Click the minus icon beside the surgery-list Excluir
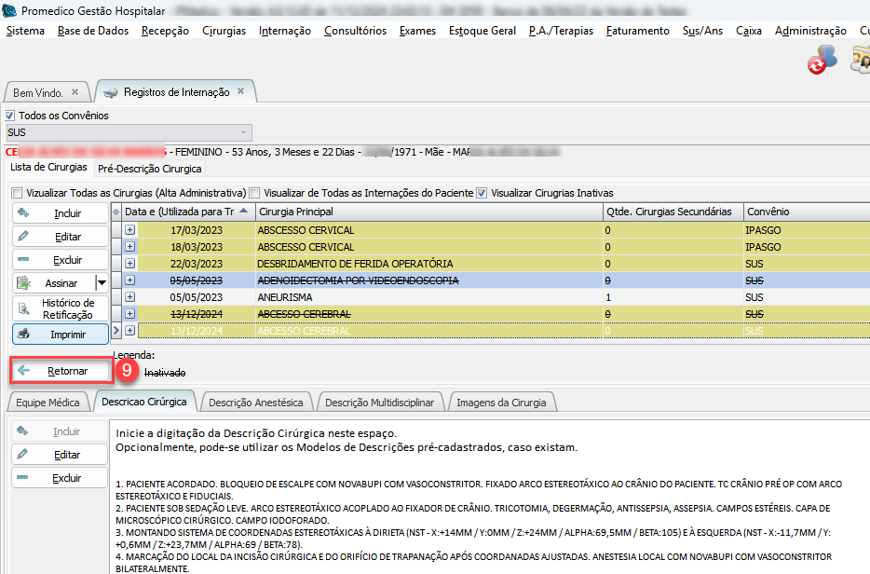 coord(23,260)
